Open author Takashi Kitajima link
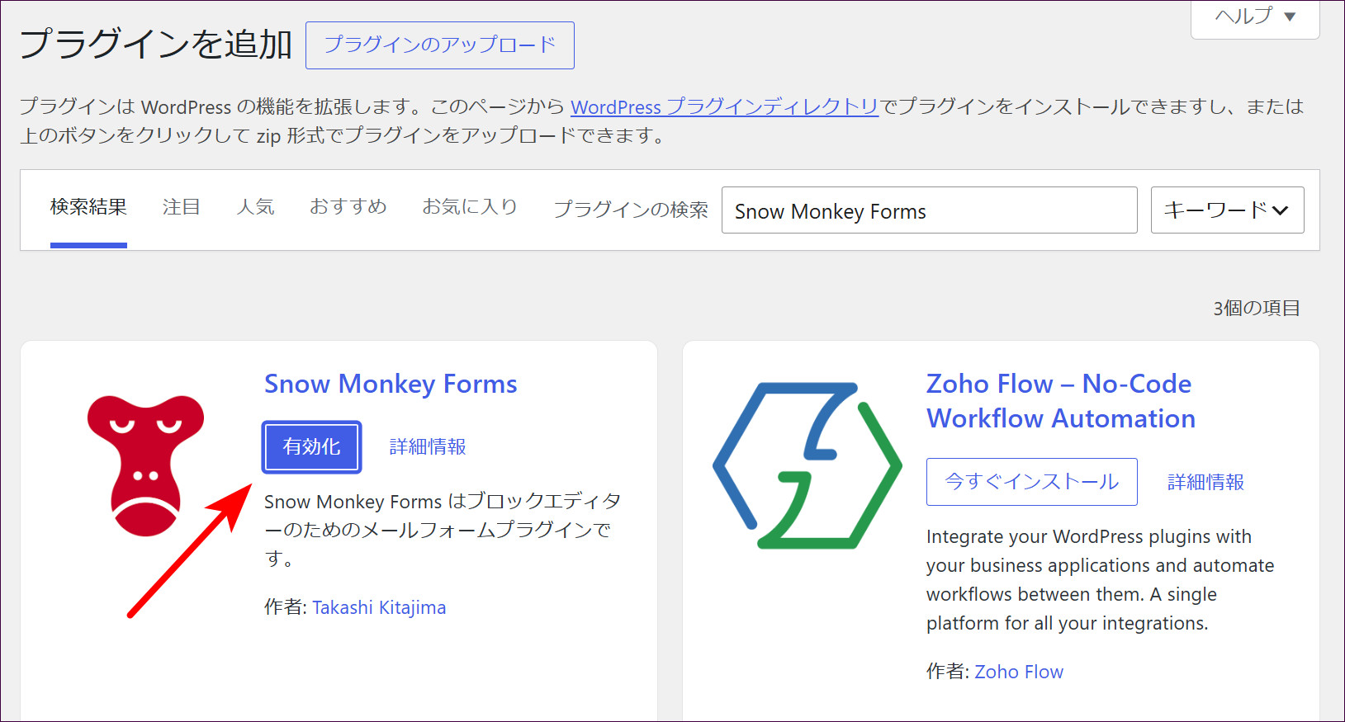Viewport: 1345px width, 722px height. 379,607
